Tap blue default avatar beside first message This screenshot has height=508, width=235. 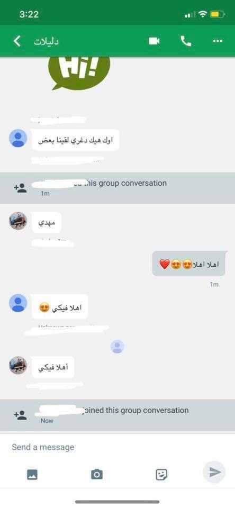click(x=18, y=138)
